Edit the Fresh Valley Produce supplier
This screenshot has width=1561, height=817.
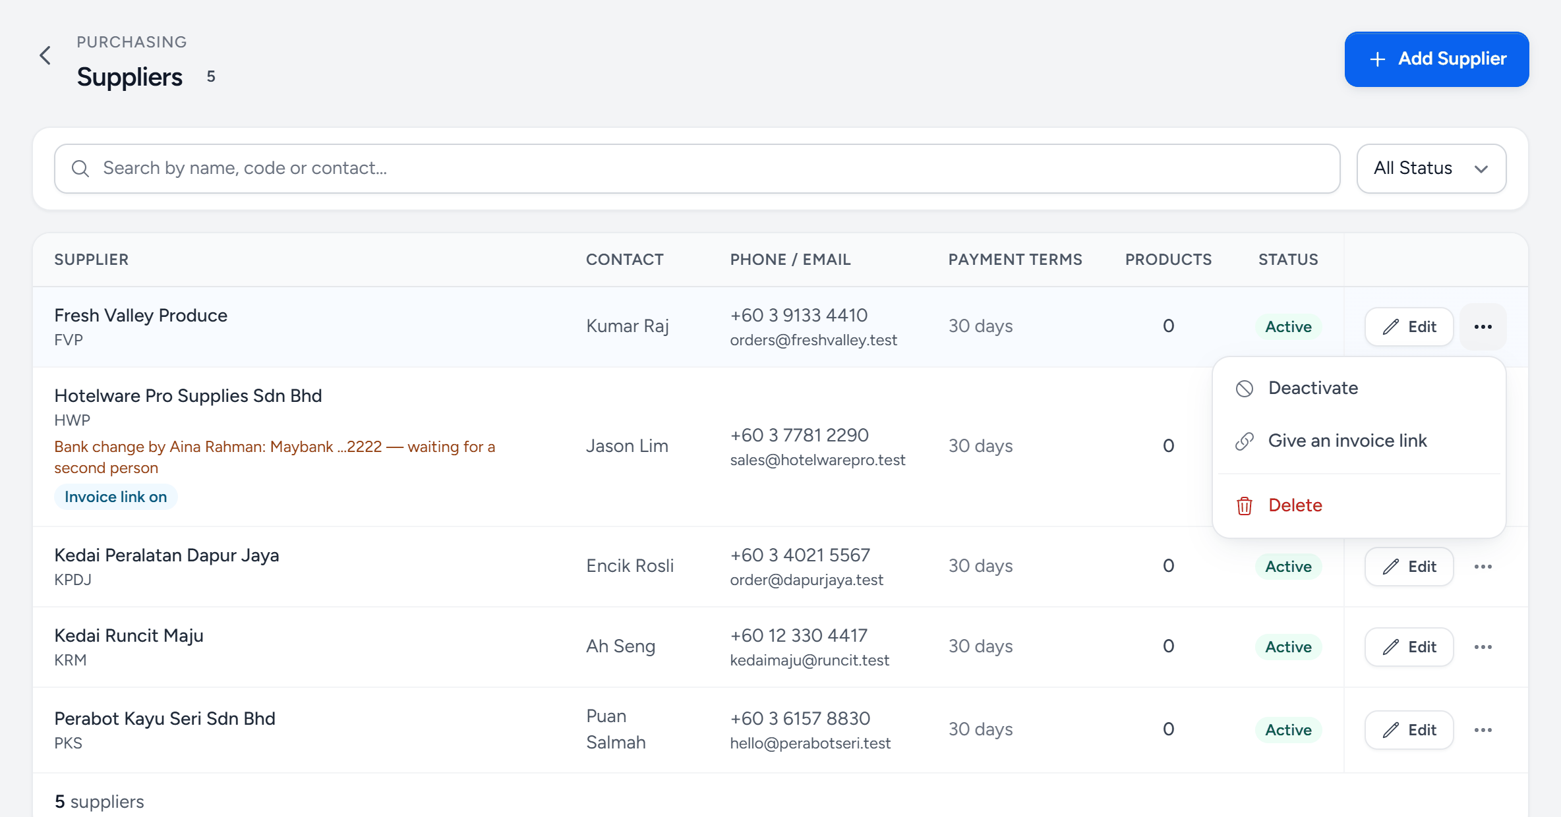(x=1409, y=327)
